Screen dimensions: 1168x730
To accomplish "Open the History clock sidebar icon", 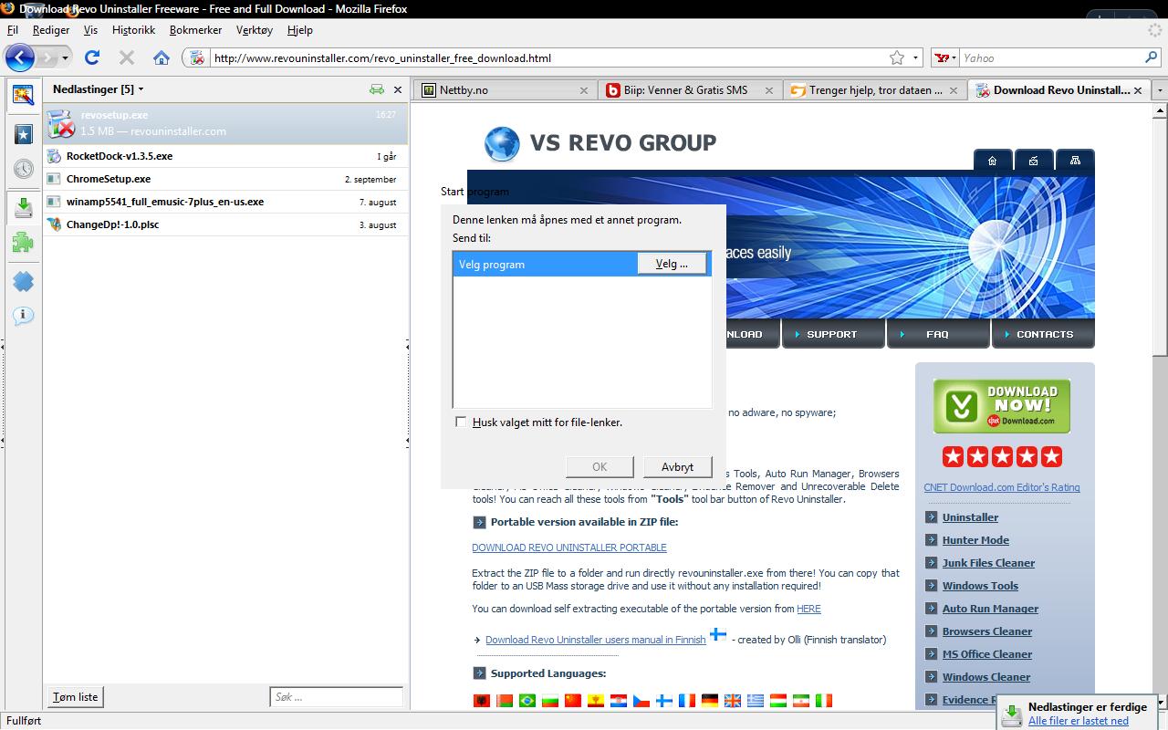I will pyautogui.click(x=23, y=169).
